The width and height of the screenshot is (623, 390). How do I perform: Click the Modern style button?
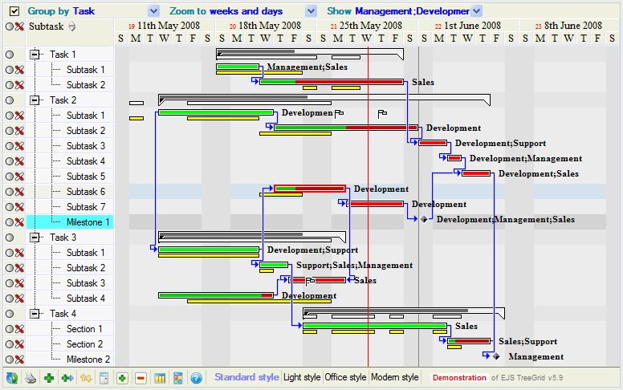point(394,377)
